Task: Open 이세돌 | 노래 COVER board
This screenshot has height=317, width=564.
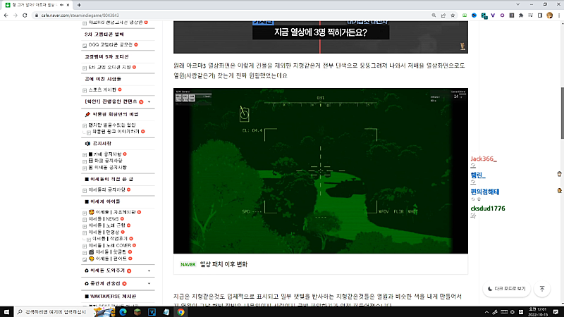Action: tap(110, 245)
